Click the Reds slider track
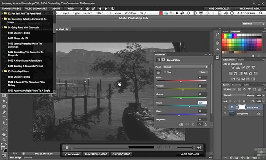266x160 pixels. point(182,81)
